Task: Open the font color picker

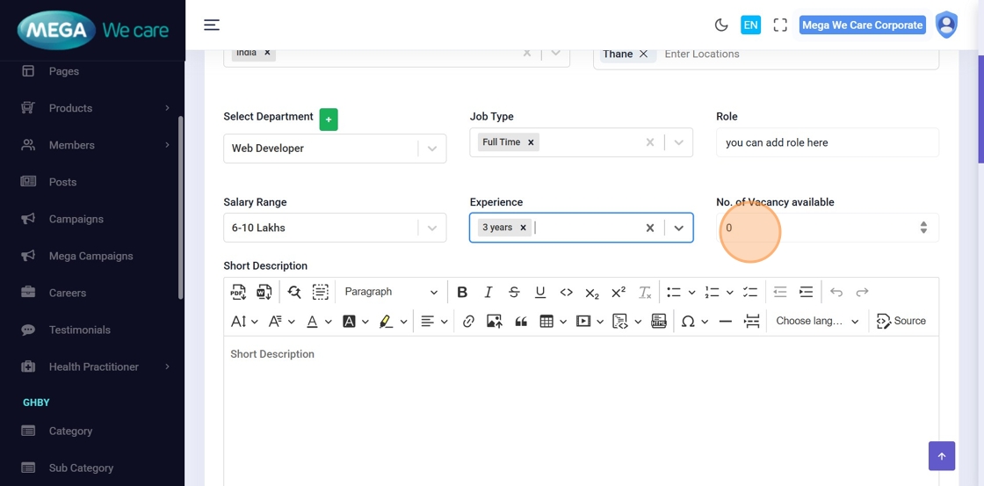Action: point(312,322)
